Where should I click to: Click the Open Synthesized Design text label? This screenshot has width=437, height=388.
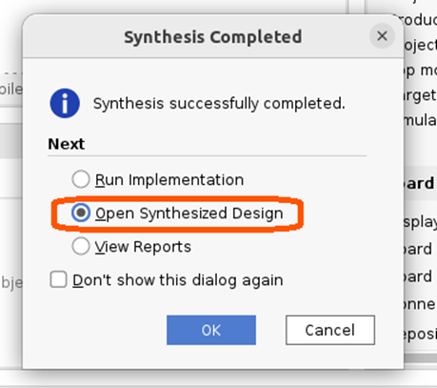pos(189,214)
